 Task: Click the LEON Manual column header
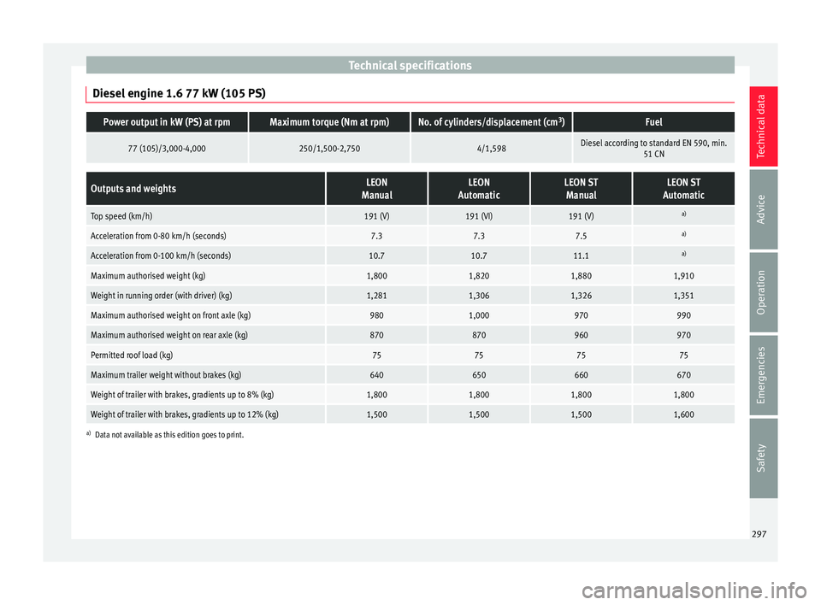tap(376, 188)
